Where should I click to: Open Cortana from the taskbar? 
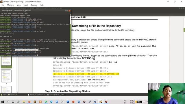(13, 102)
